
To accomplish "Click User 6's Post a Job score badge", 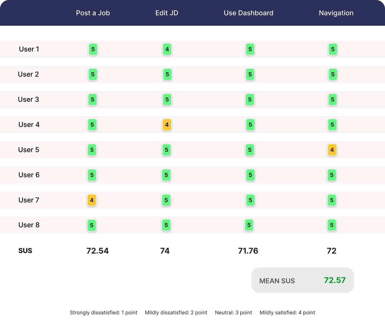I will 92,175.
